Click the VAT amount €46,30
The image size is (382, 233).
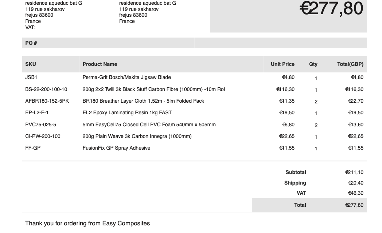(x=355, y=193)
